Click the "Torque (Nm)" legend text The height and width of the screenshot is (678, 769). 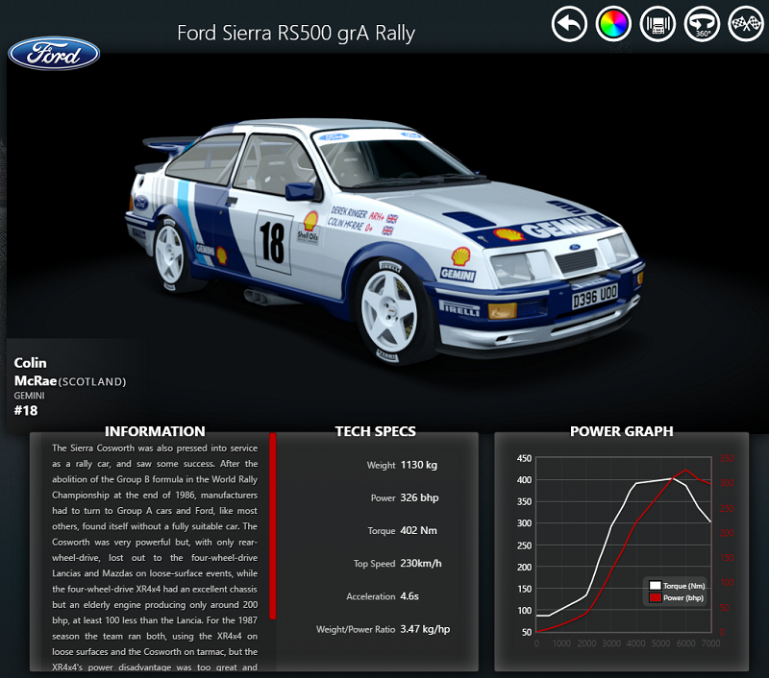684,586
